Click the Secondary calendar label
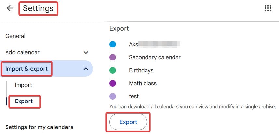The width and height of the screenshot is (279, 134). (x=155, y=57)
